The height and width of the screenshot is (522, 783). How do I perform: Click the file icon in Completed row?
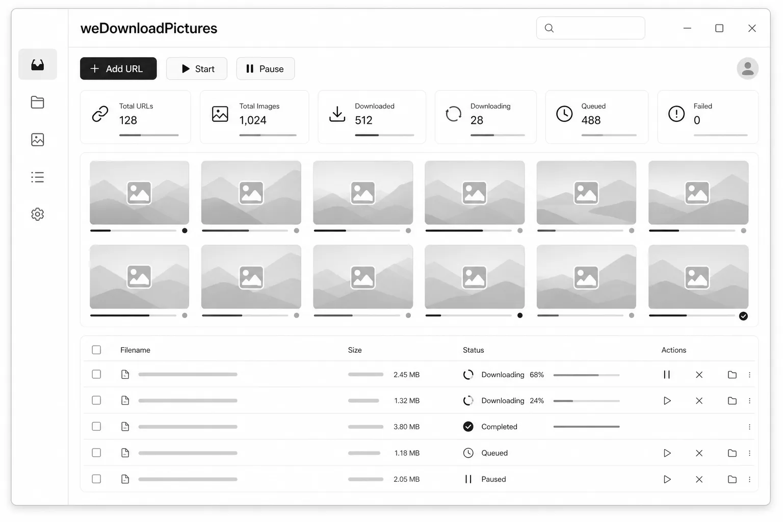[x=125, y=427]
